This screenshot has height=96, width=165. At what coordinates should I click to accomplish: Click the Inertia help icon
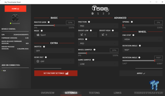click(x=44, y=47)
